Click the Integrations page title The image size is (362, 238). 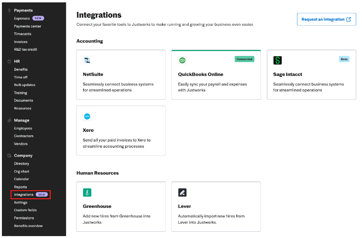click(x=99, y=15)
